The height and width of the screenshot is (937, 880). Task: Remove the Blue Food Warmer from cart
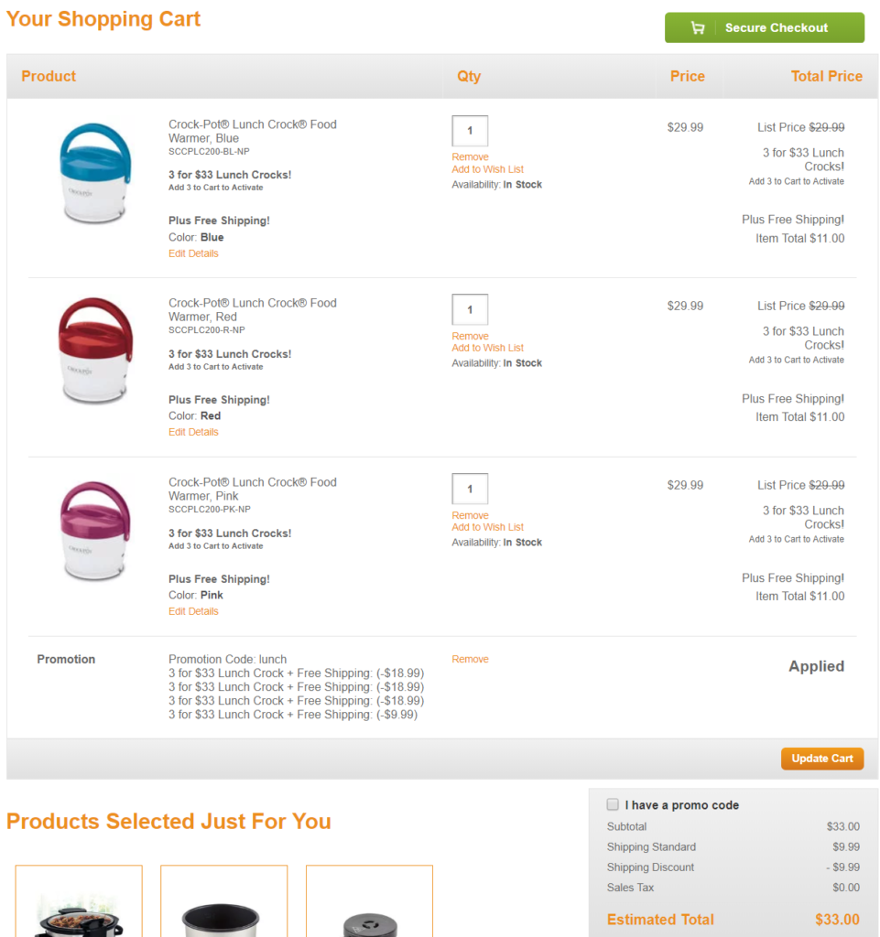pos(470,157)
